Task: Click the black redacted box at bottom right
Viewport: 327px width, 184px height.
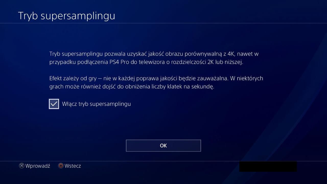Action: 268,166
